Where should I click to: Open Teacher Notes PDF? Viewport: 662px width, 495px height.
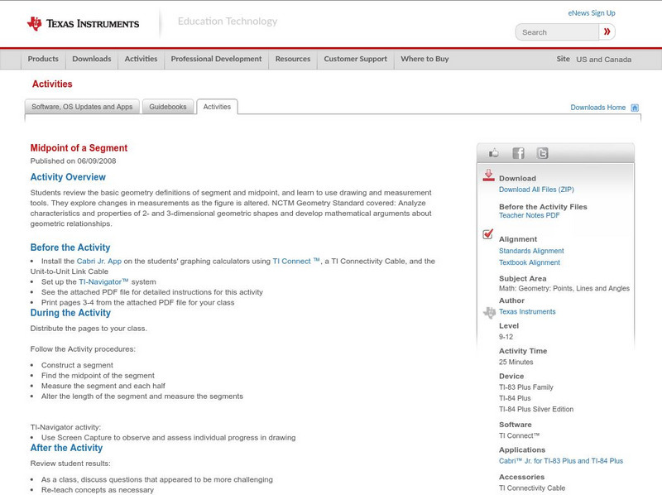pos(529,215)
